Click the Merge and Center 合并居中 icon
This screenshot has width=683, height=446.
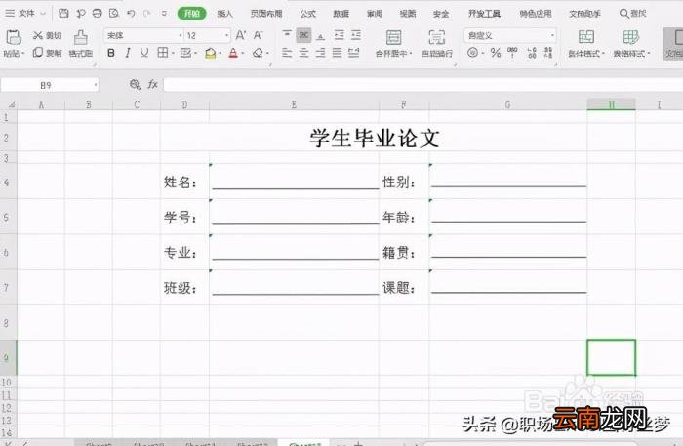pyautogui.click(x=394, y=37)
